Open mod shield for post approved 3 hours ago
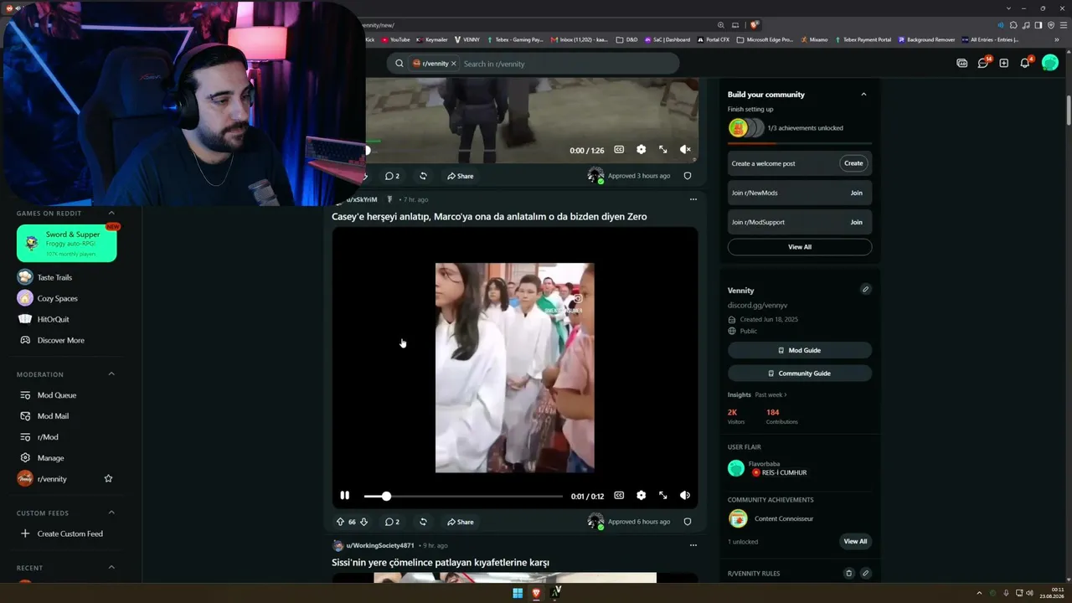 click(688, 176)
